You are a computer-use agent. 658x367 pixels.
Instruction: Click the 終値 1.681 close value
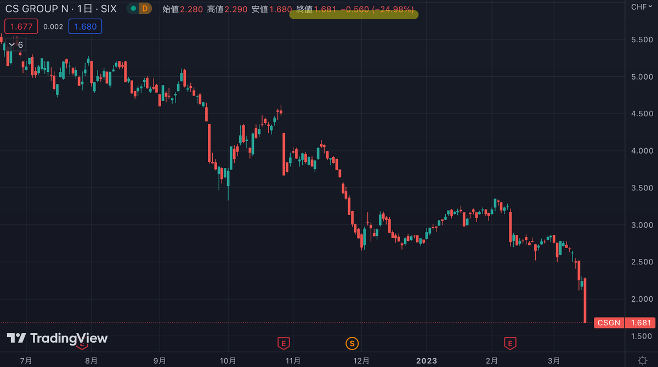point(316,8)
